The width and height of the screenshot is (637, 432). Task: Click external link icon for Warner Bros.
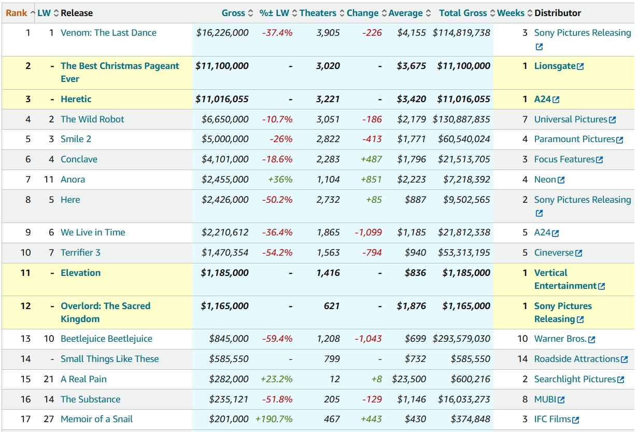tap(591, 340)
